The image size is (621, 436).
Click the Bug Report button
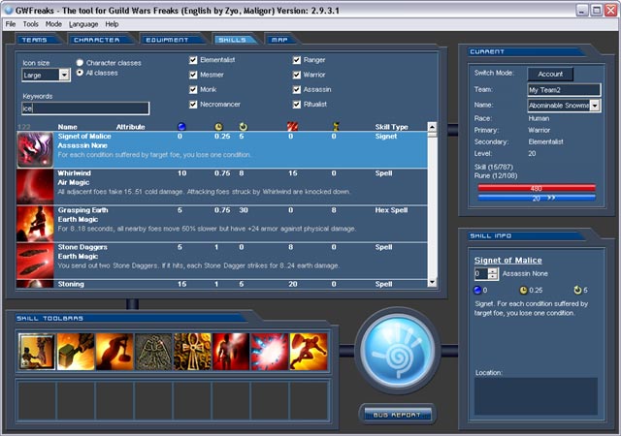397,415
